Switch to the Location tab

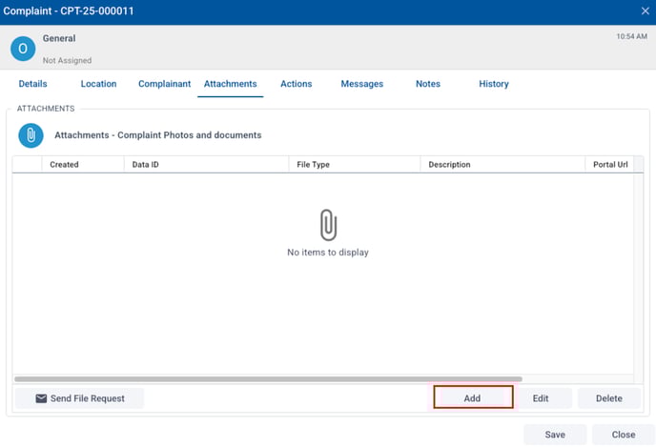pos(98,84)
